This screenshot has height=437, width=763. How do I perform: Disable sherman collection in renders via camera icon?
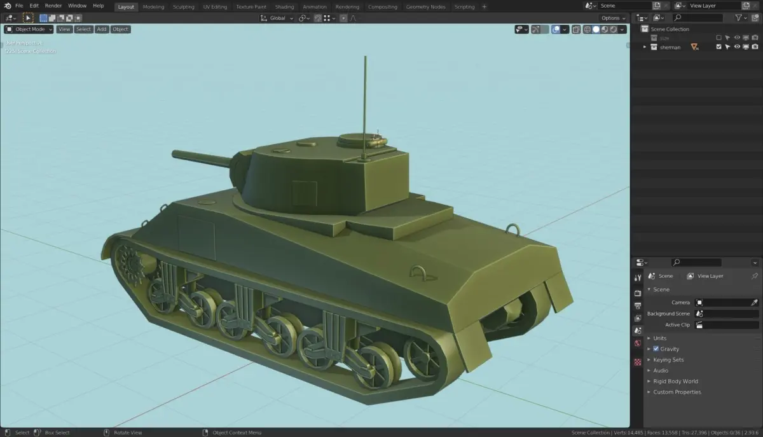tap(755, 46)
